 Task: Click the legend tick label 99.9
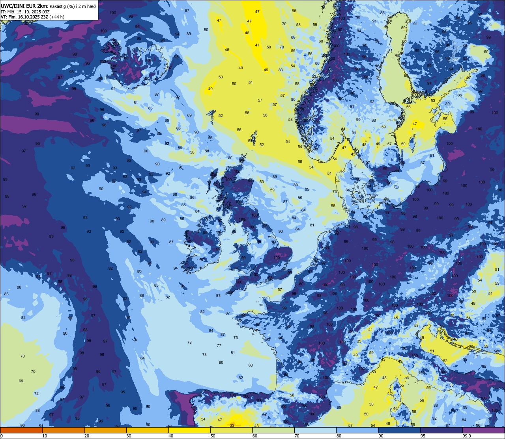click(x=467, y=436)
